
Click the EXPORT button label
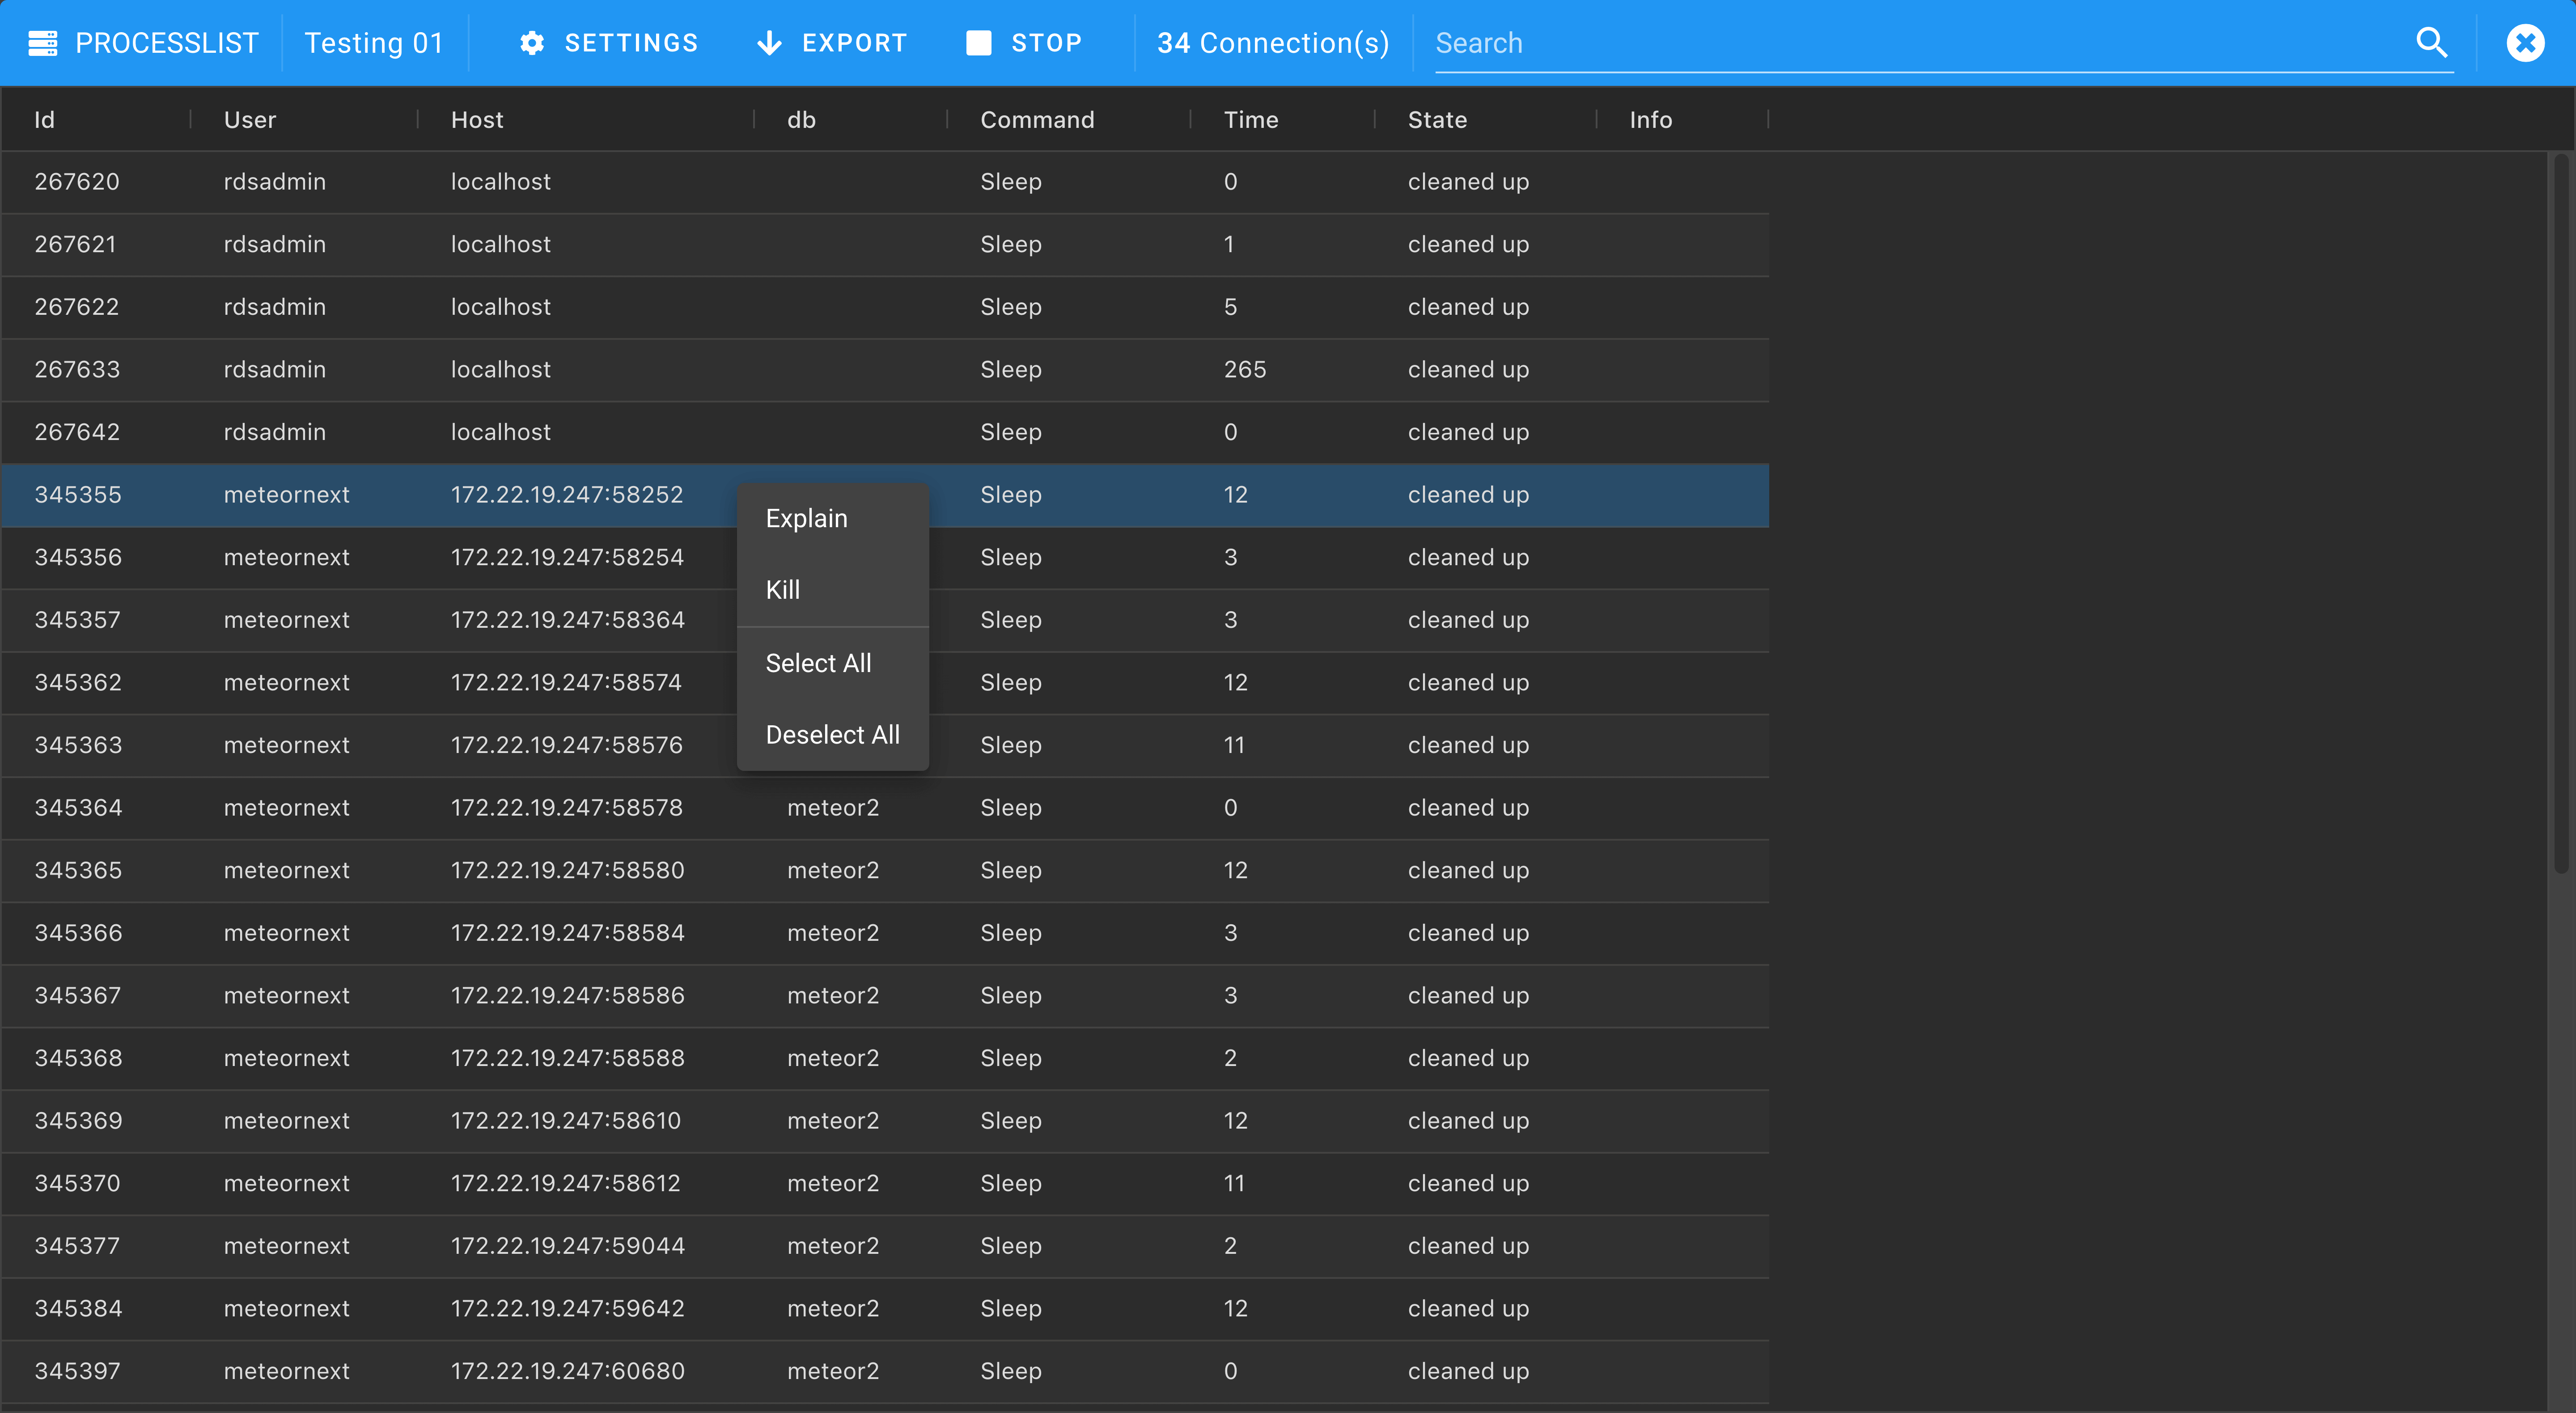pos(854,43)
